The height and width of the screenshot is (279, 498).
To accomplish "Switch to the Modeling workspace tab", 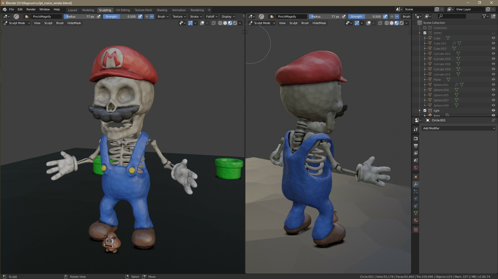I will [x=88, y=10].
